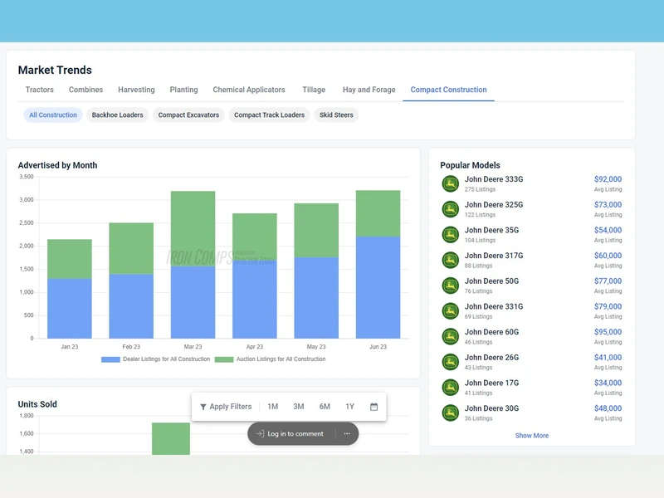Open the calendar date picker icon

point(374,407)
